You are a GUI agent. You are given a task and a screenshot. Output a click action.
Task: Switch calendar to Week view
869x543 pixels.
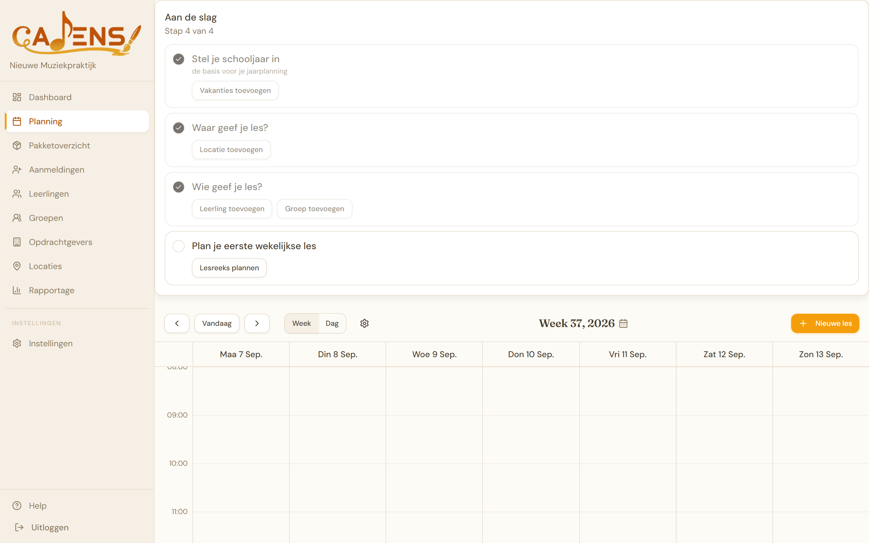[302, 323]
